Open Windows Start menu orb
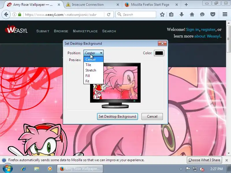231x173 pixels. [8, 169]
